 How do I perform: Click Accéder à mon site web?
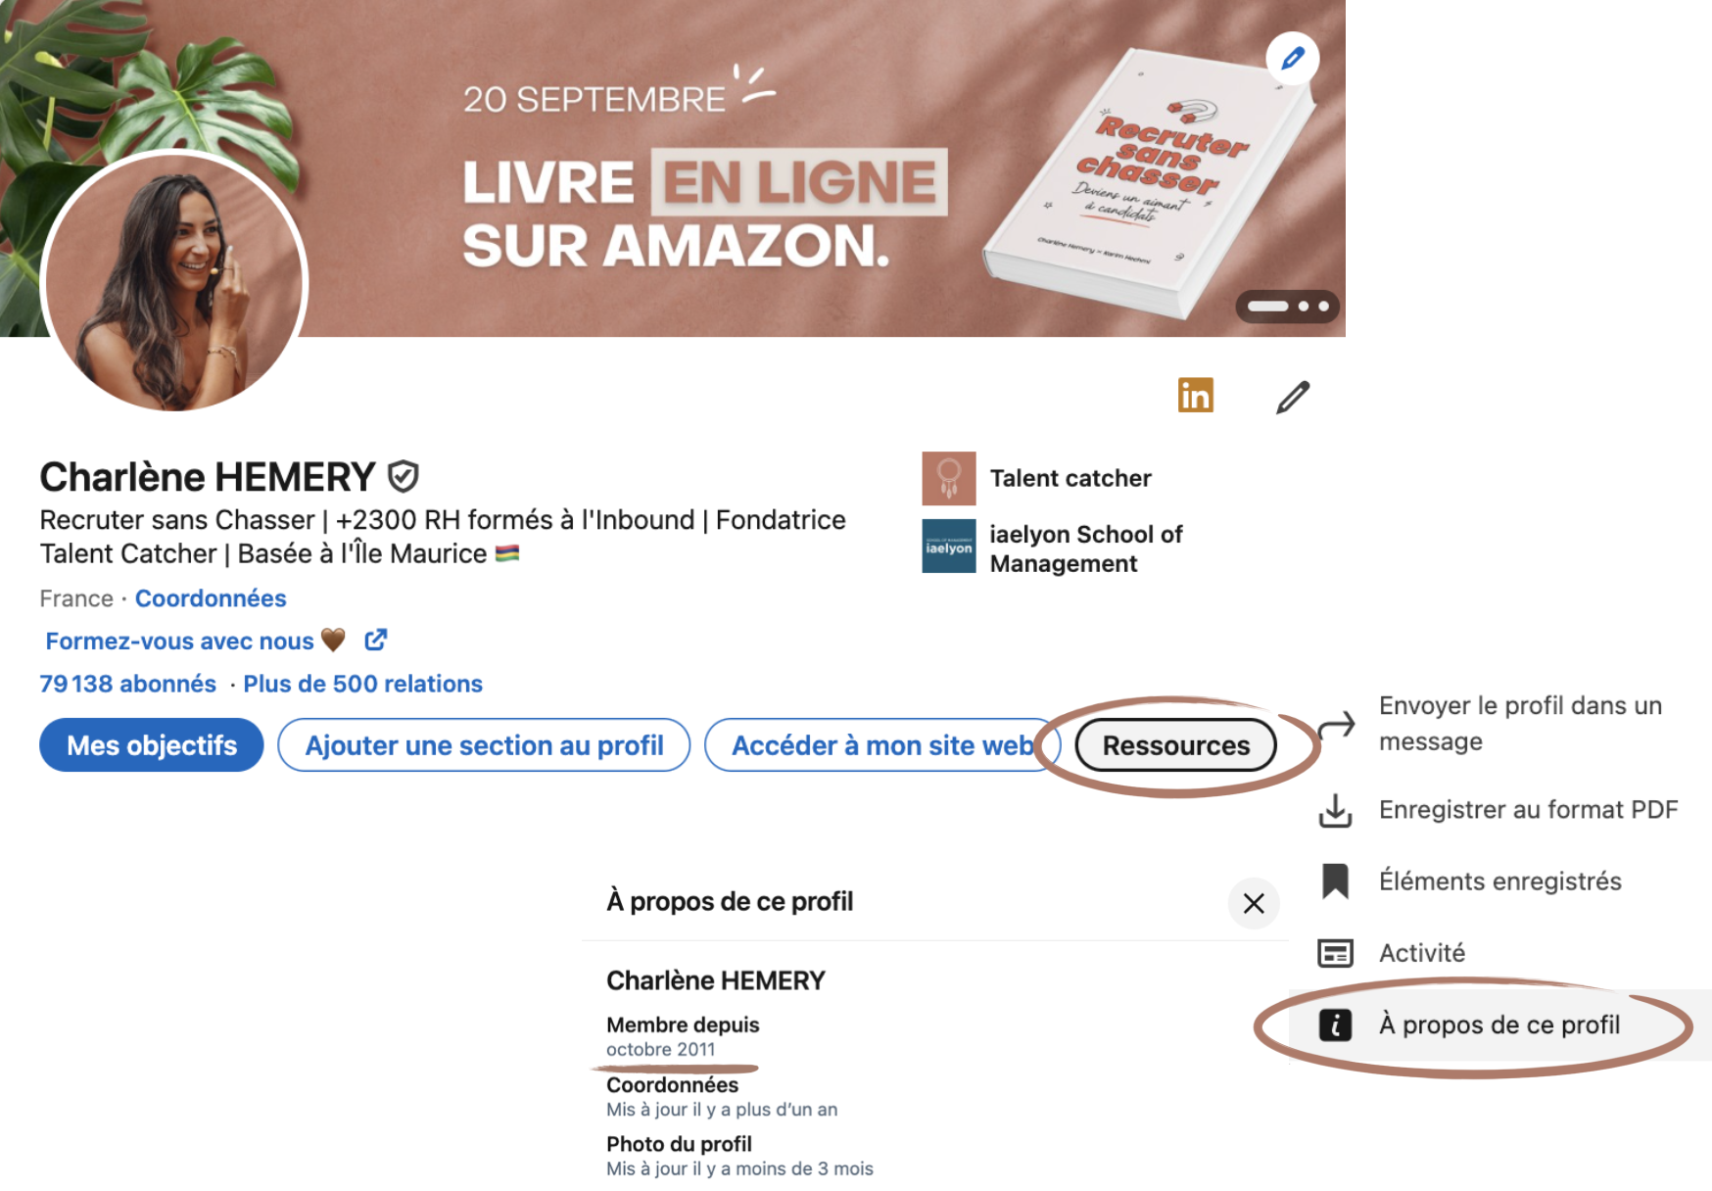pyautogui.click(x=882, y=745)
